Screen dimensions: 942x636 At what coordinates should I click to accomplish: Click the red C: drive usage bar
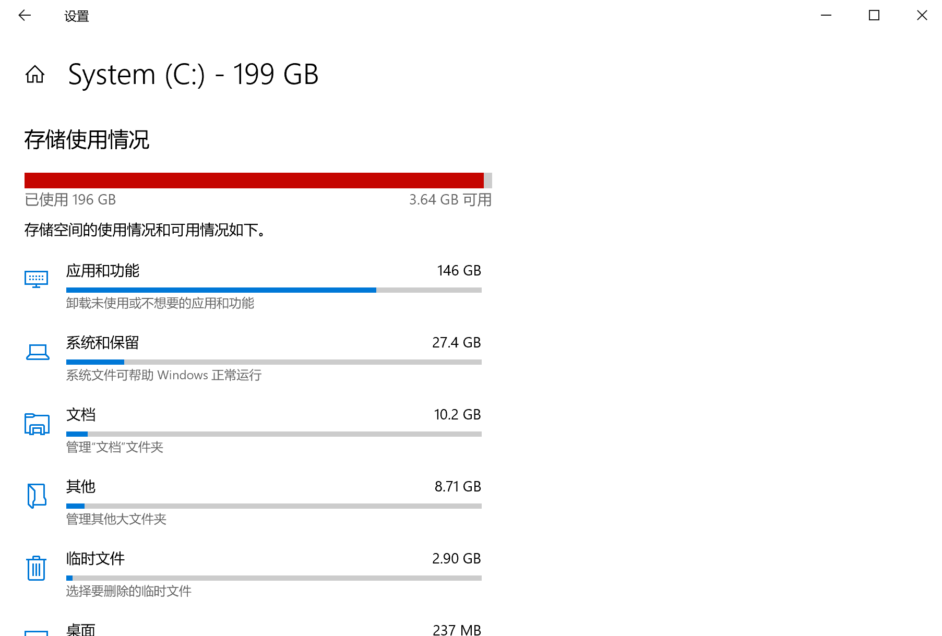(x=254, y=181)
